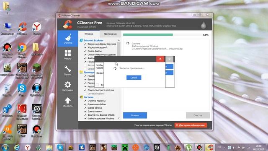This screenshot has height=151, width=268.
Task: Toggle the unchecked box in the back dialog
Action: tap(97, 85)
